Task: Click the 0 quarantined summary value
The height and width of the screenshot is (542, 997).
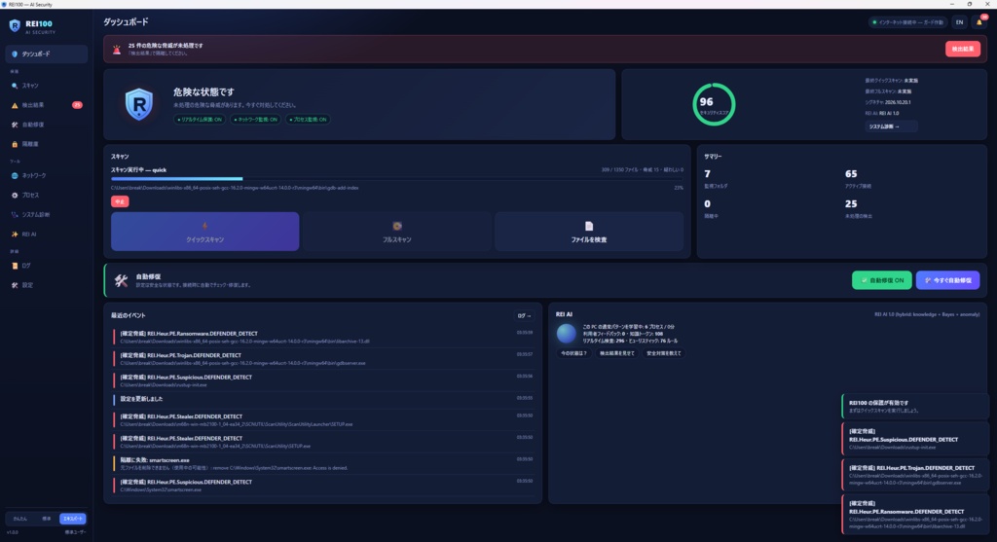Action: (708, 204)
